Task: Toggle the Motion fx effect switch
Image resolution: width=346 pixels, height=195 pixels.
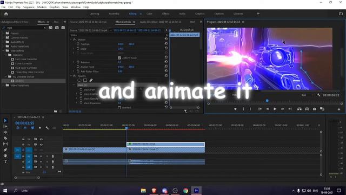Action: pos(75,40)
